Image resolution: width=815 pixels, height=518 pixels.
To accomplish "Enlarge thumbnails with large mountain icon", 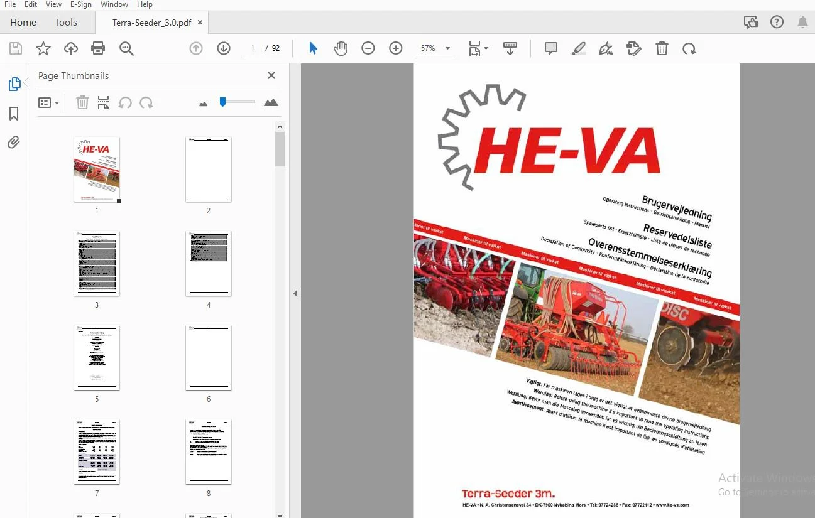I will [x=271, y=102].
